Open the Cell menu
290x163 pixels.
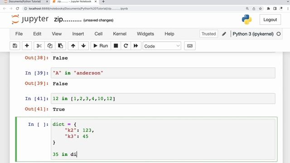98,34
